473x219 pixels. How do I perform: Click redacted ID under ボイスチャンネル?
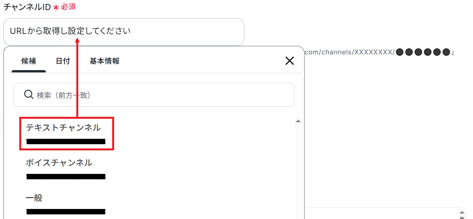pos(66,177)
